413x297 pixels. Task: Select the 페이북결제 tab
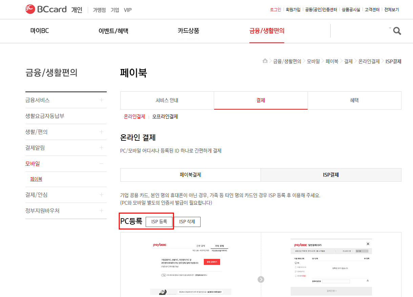point(190,175)
